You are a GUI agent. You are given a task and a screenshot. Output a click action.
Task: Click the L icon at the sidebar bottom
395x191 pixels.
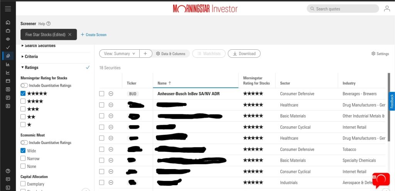[x=8, y=188]
